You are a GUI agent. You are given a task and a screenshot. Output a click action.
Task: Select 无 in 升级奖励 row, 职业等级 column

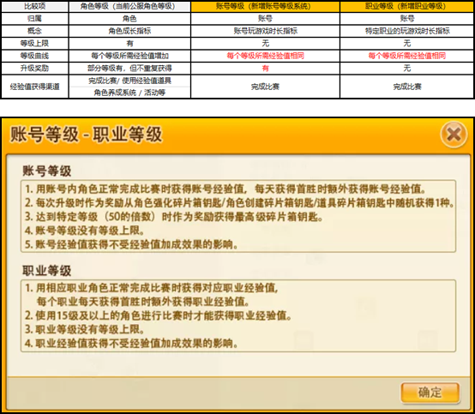(x=407, y=69)
